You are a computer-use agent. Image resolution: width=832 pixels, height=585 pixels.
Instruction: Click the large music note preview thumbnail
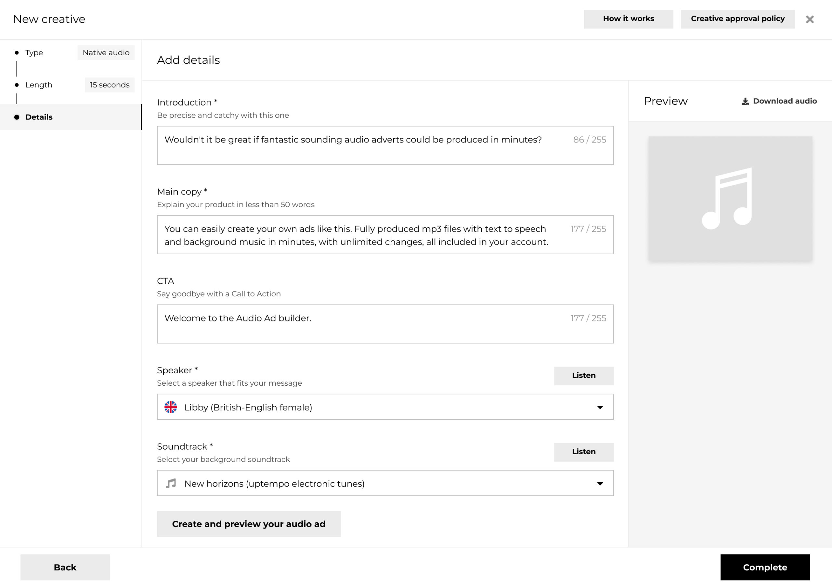[x=730, y=199]
